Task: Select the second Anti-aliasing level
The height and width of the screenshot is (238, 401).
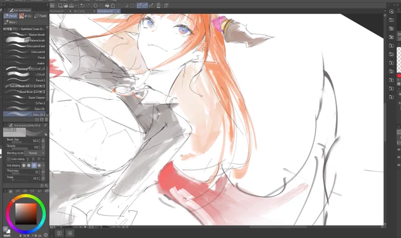Action: (29, 166)
